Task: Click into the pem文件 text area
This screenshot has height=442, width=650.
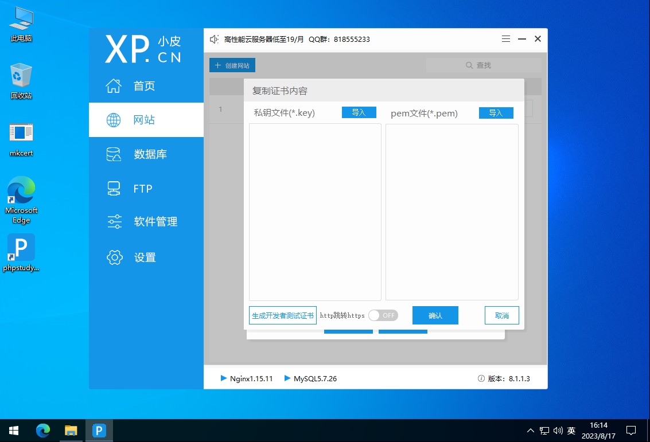Action: [x=452, y=212]
